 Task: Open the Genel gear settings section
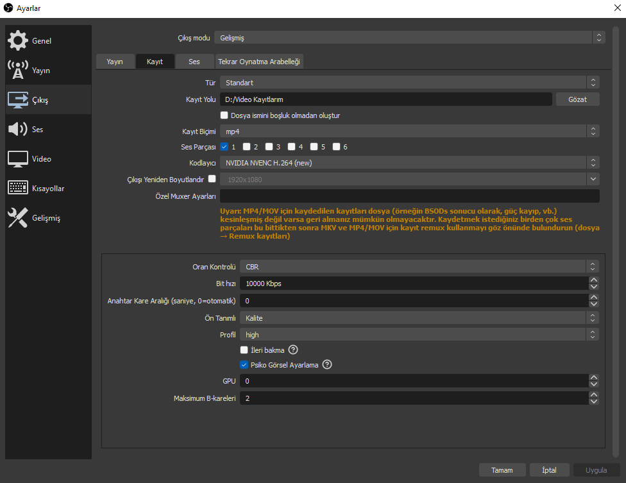pos(18,40)
